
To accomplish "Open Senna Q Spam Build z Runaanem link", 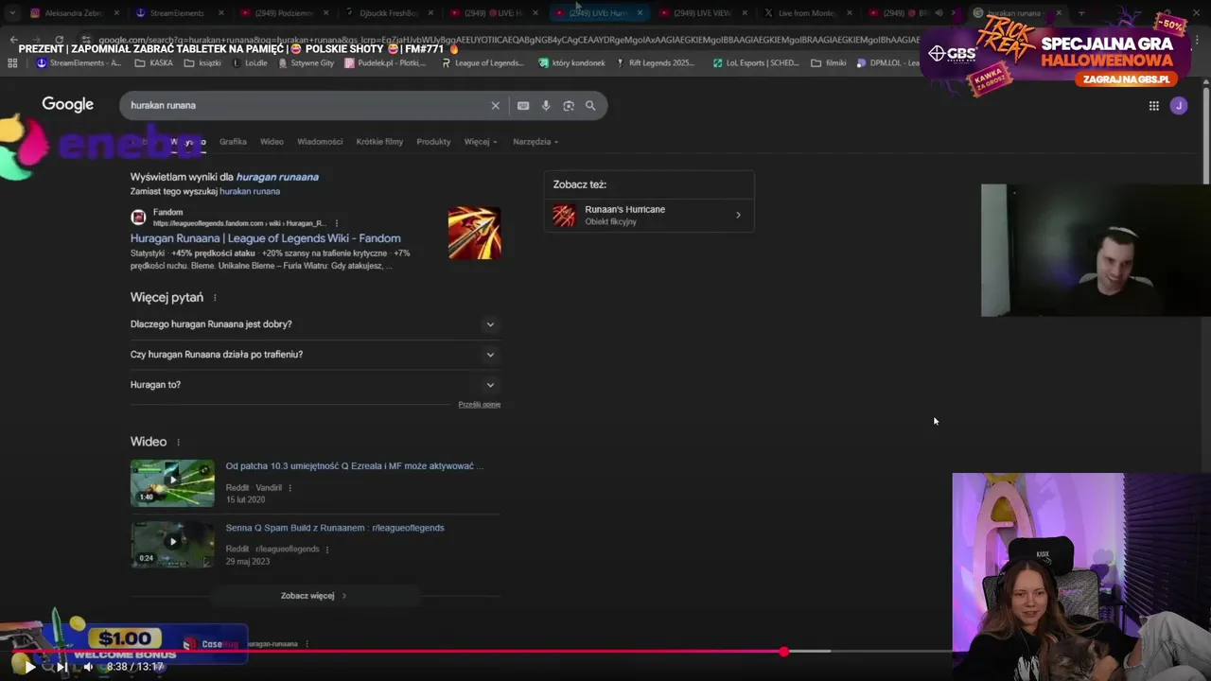I will pos(335,528).
